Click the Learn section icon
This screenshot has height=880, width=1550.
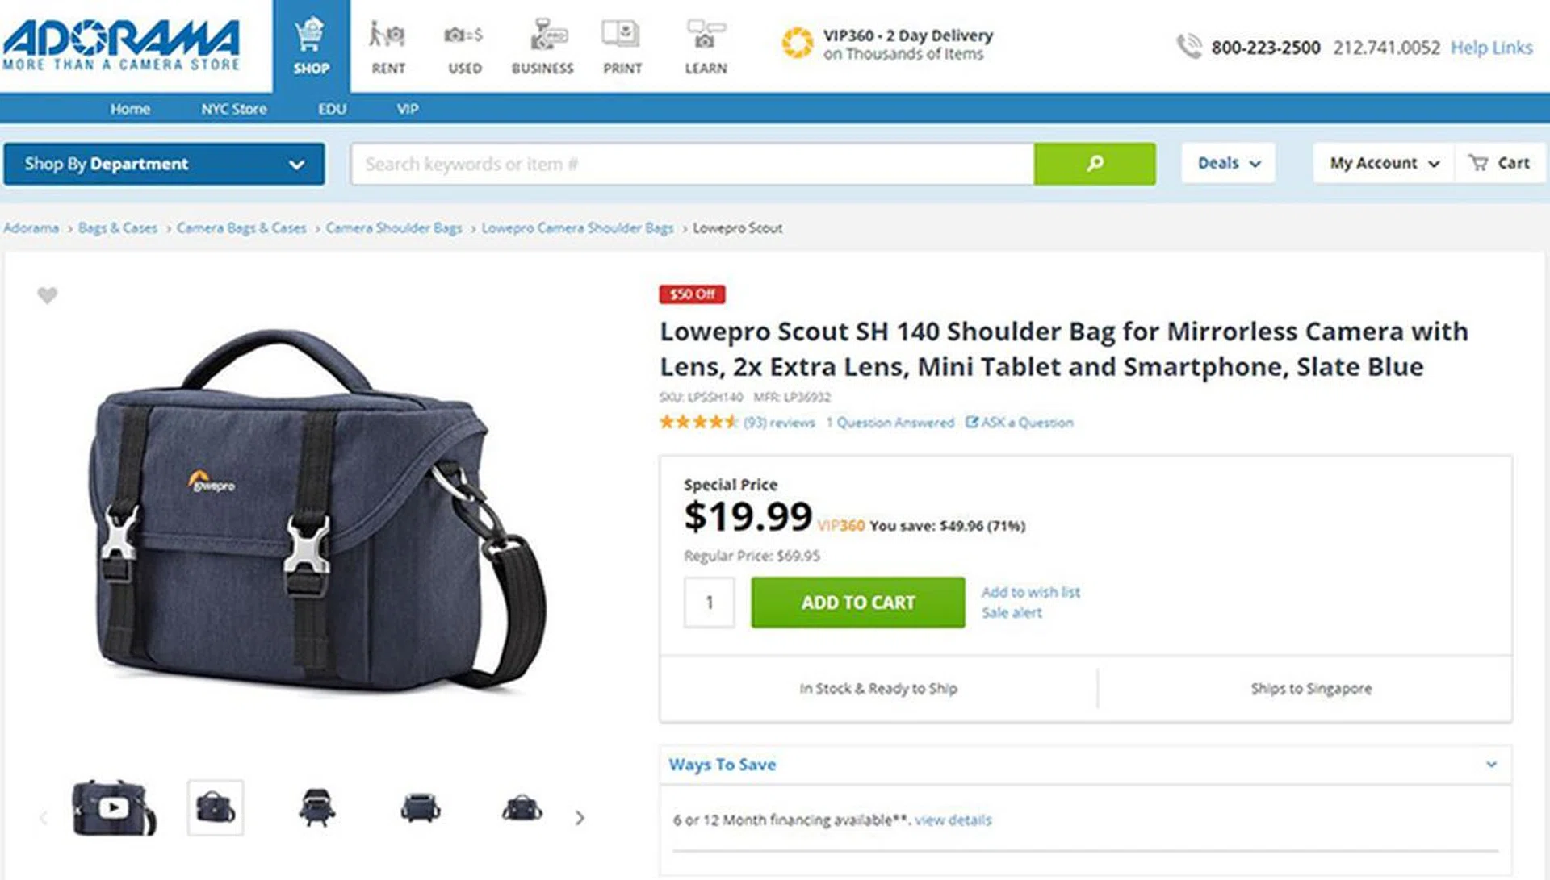coord(706,35)
